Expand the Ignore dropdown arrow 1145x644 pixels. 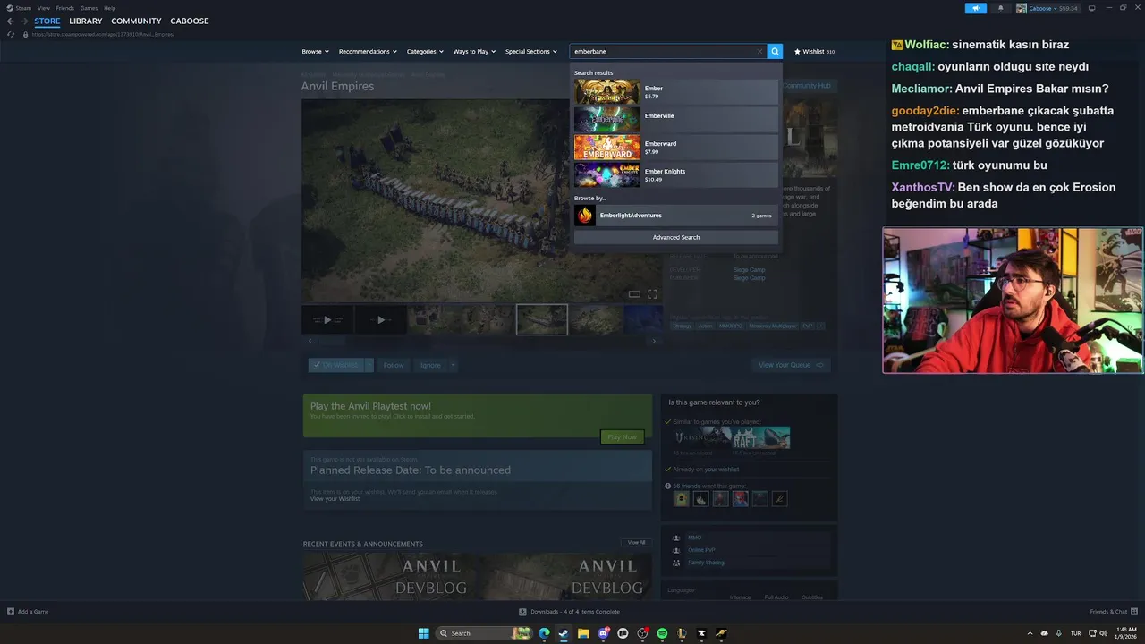453,365
